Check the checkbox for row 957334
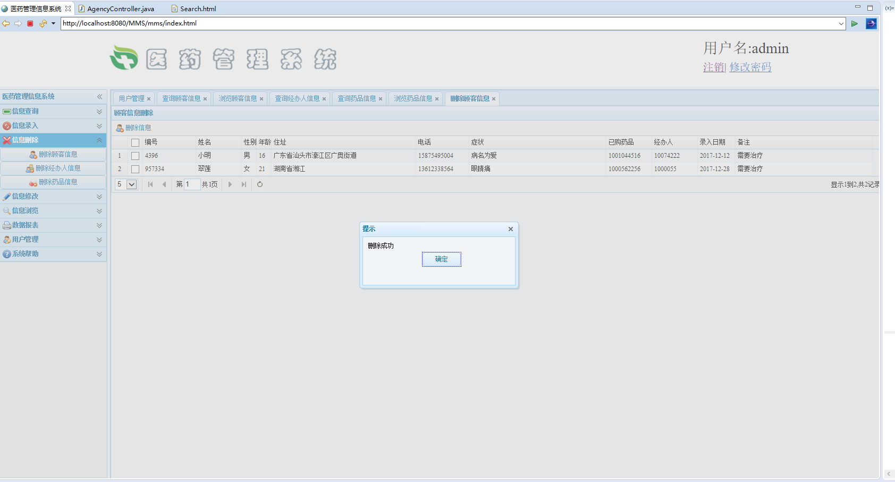This screenshot has width=895, height=482. coord(135,169)
